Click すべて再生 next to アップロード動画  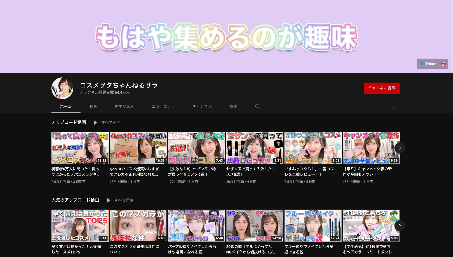point(111,123)
